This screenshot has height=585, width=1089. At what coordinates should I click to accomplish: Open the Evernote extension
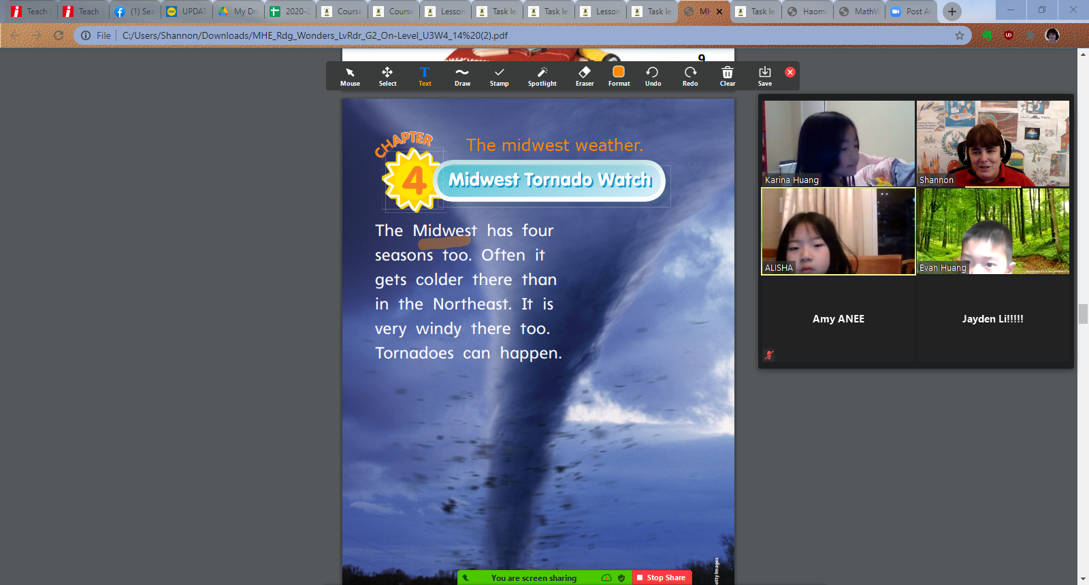987,35
